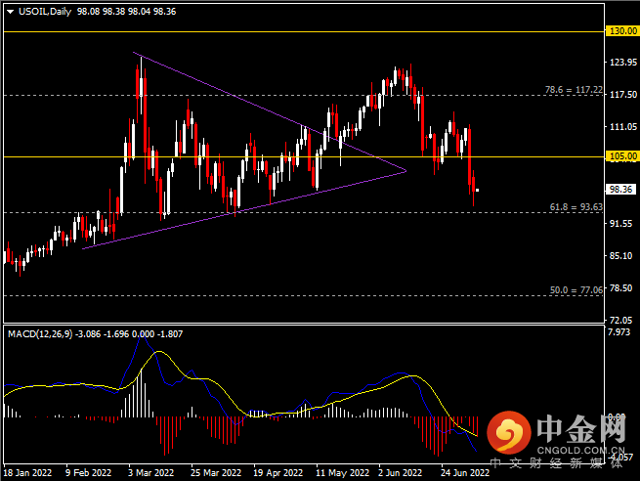Select the MACD(12,26,9) indicator label
Screen dimensions: 640x481
pyautogui.click(x=40, y=334)
